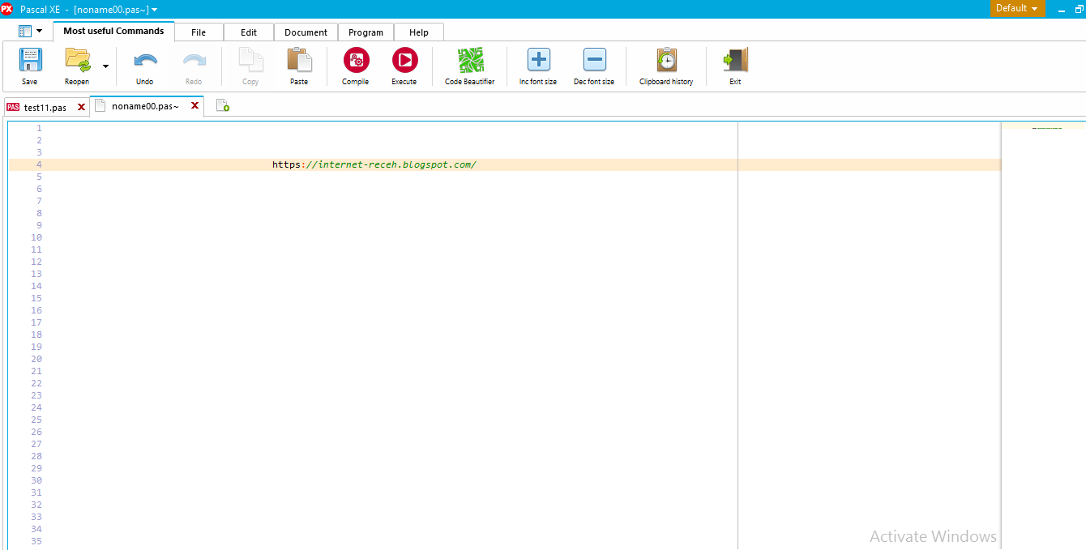Create a new file tab
The height and width of the screenshot is (550, 1086).
(223, 105)
